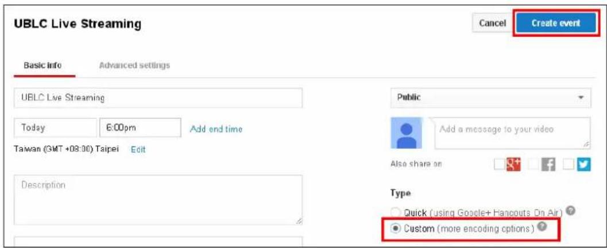Viewport: 607px width, 248px height.
Task: Switch to the Advanced settings tab
Action: (134, 65)
